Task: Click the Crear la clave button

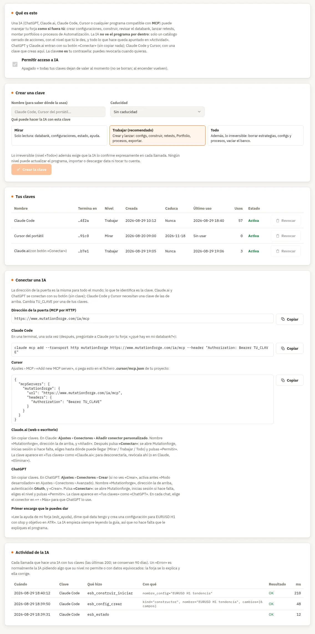Action: pos(31,170)
